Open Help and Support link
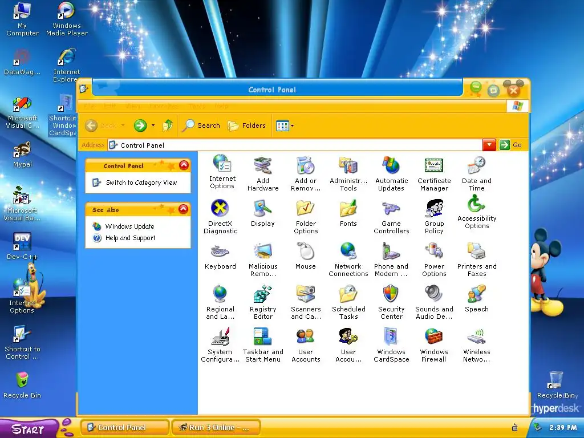The height and width of the screenshot is (438, 584). [131, 238]
